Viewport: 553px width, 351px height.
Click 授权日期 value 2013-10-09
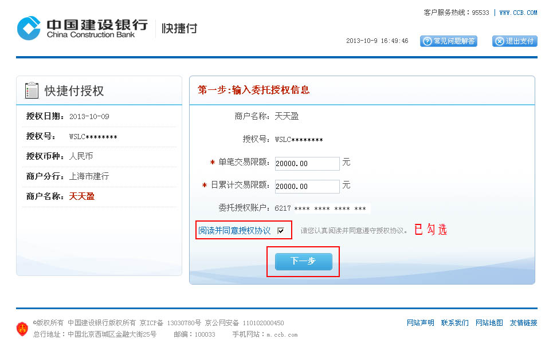click(89, 117)
